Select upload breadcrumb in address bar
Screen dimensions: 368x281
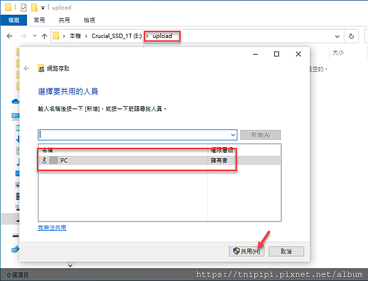point(162,36)
